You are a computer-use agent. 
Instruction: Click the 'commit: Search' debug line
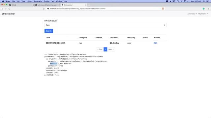(53, 68)
